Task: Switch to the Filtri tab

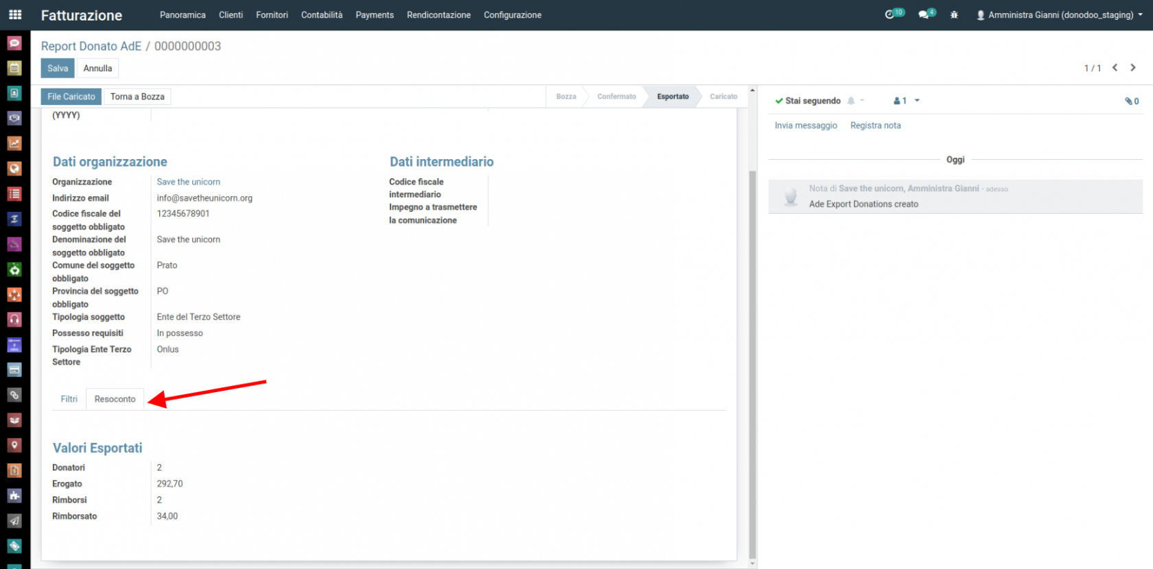Action: (x=69, y=399)
